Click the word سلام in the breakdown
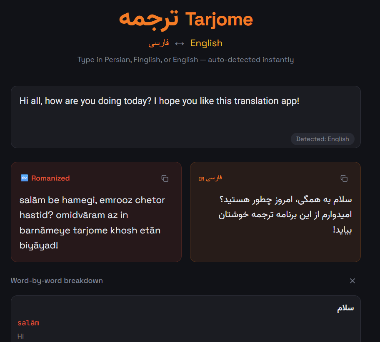 coord(345,307)
